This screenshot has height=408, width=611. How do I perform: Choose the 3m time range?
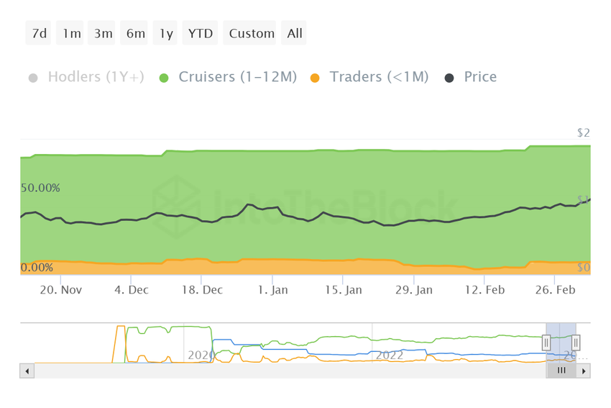pyautogui.click(x=101, y=33)
